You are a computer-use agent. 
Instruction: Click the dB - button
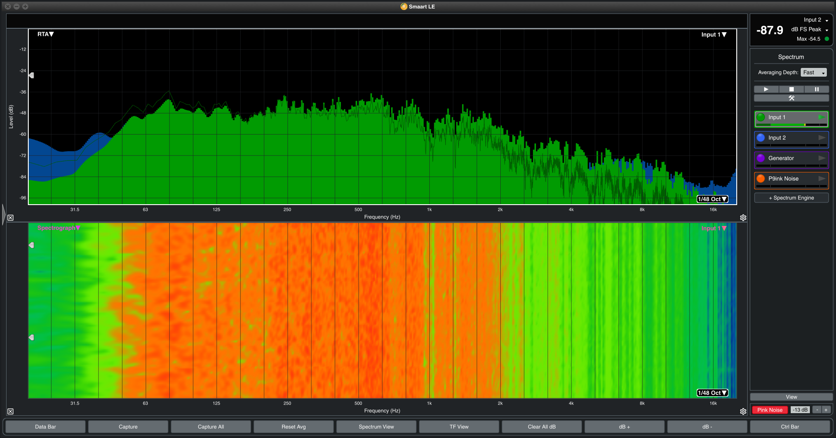[707, 427]
